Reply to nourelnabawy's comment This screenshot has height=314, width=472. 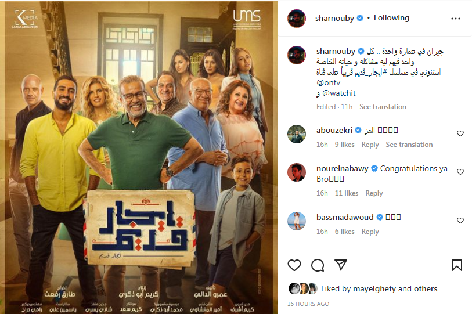point(374,193)
